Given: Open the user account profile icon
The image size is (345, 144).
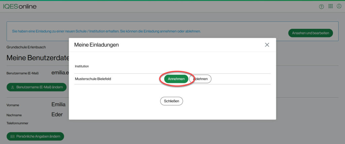Looking at the screenshot, I should [x=339, y=6].
